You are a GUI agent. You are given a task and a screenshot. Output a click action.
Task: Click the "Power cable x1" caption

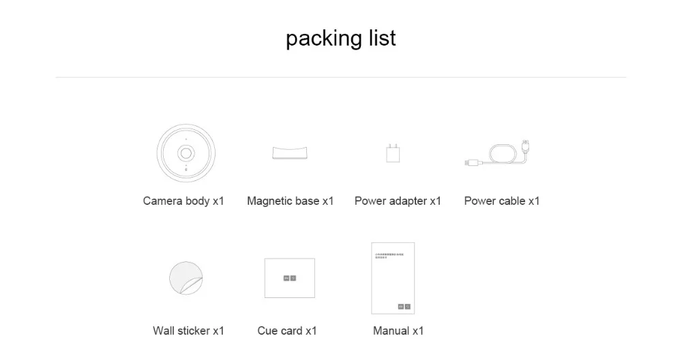[501, 201]
